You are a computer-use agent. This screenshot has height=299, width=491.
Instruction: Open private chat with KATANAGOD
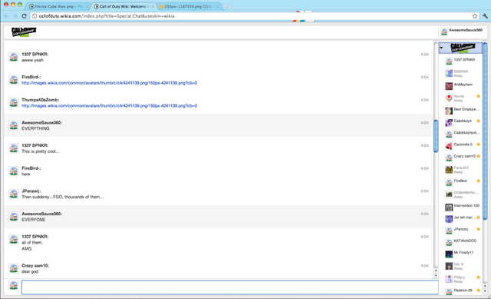tap(465, 241)
